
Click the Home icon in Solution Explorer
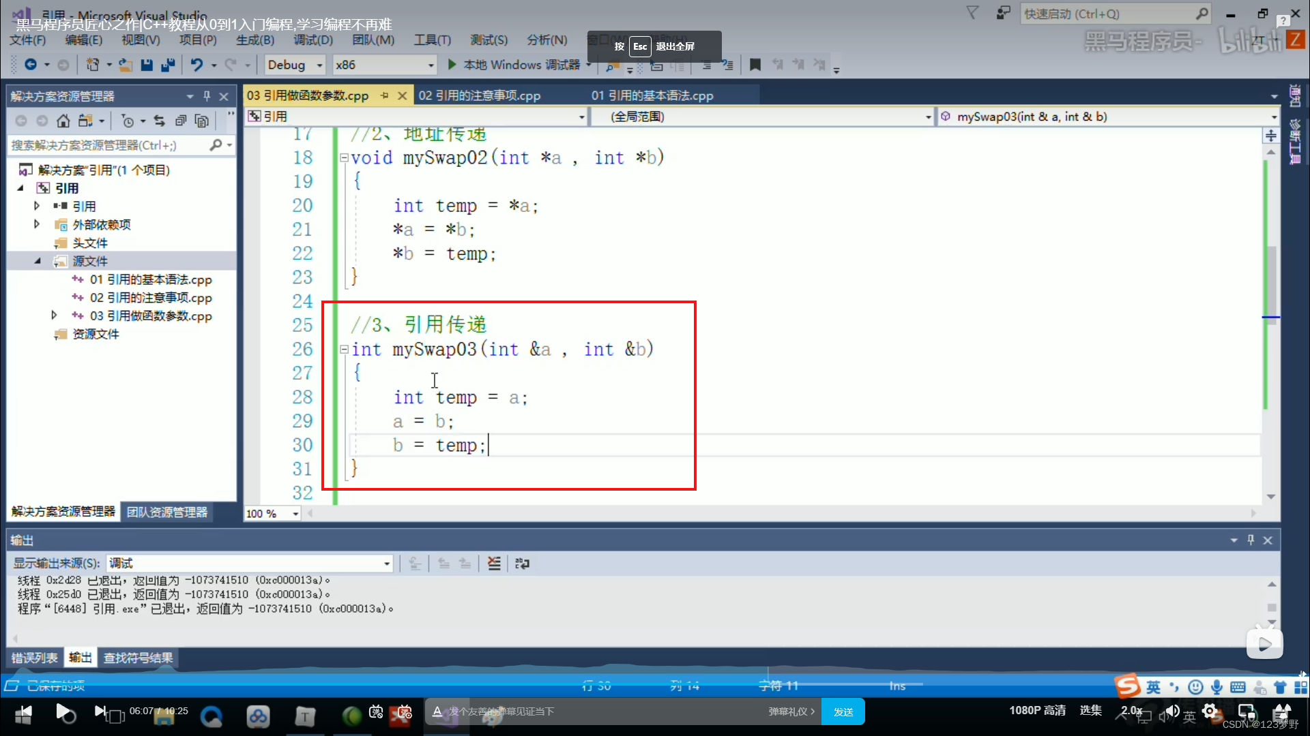63,121
